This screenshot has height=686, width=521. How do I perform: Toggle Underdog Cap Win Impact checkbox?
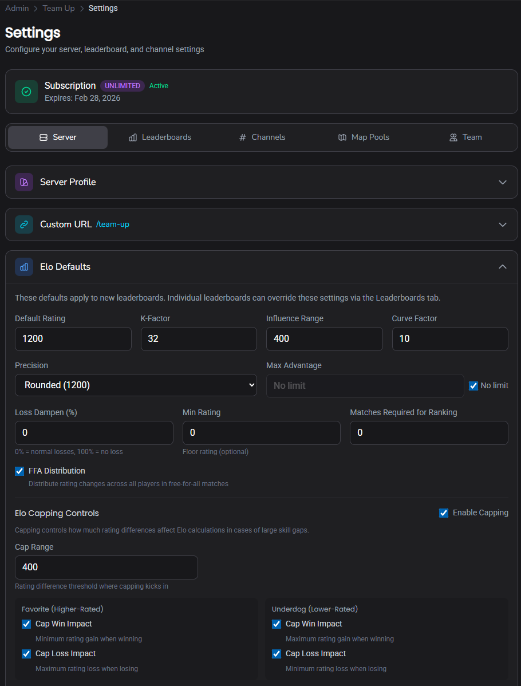click(x=277, y=624)
